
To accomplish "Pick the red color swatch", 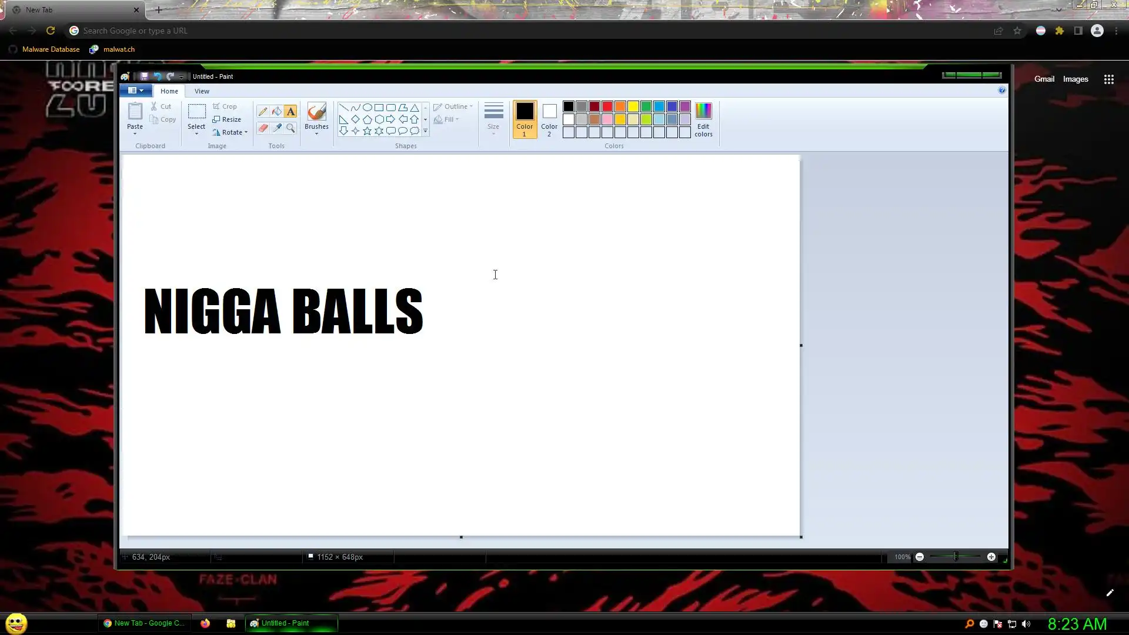I will coord(607,106).
